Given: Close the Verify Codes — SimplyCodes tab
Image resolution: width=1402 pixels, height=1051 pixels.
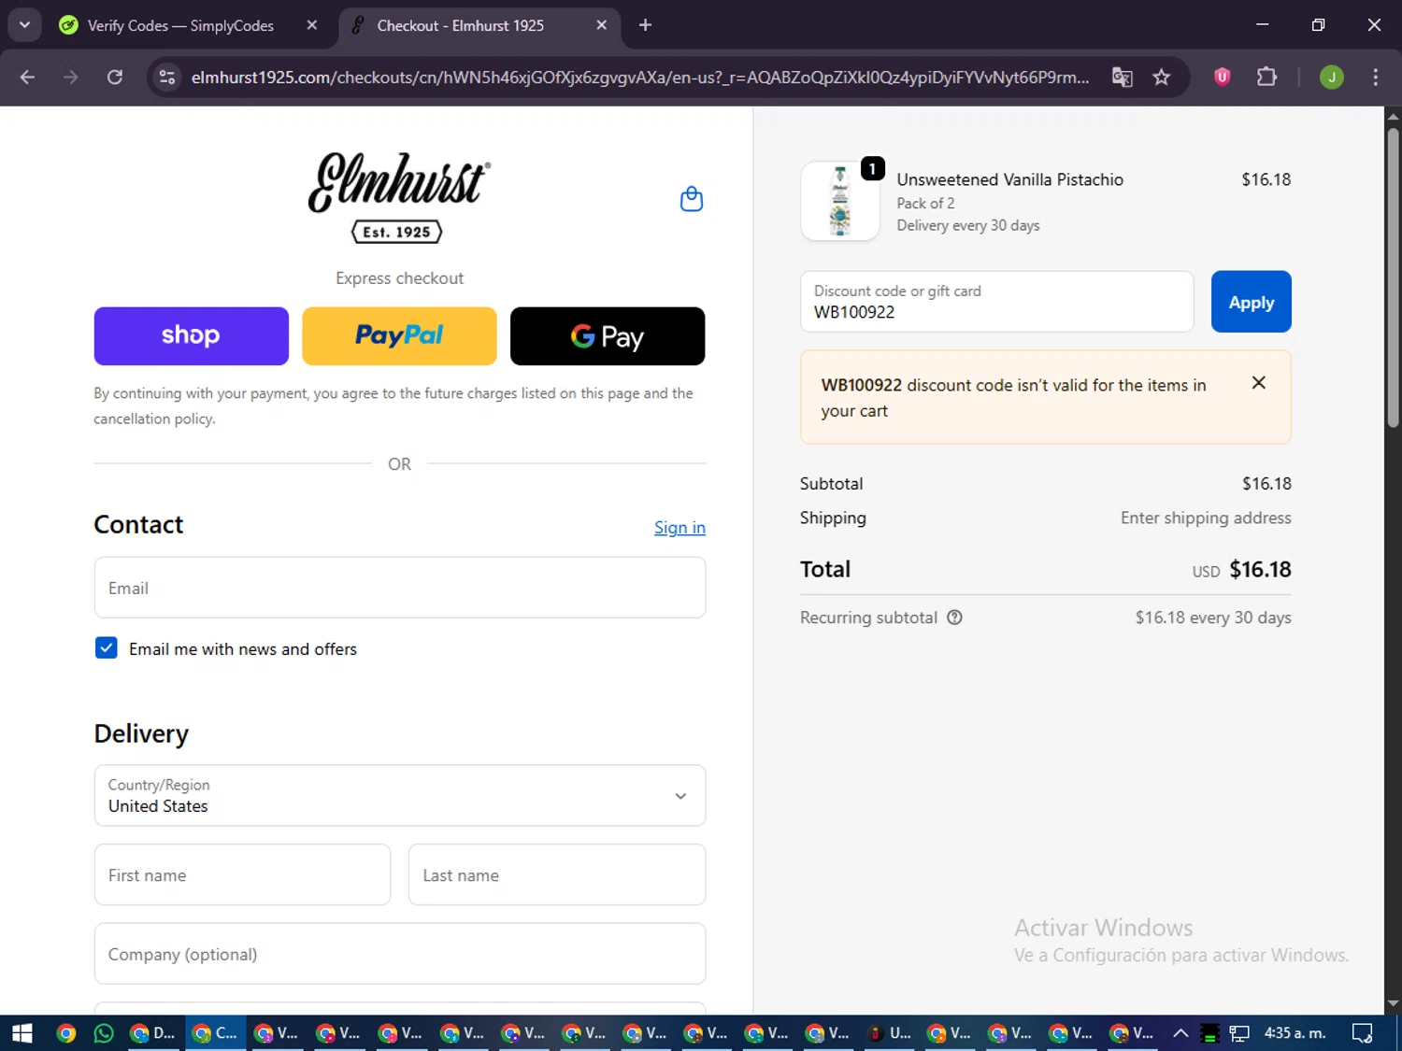Looking at the screenshot, I should pos(312,25).
